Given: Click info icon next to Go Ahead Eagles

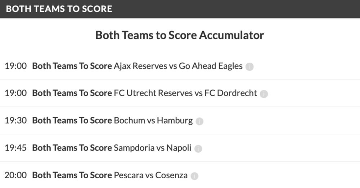Looking at the screenshot, I should (249, 67).
